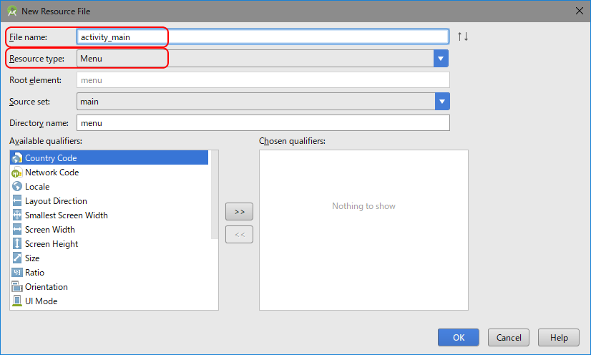
Task: Click the Chosen qualifiers heading
Action: click(292, 141)
